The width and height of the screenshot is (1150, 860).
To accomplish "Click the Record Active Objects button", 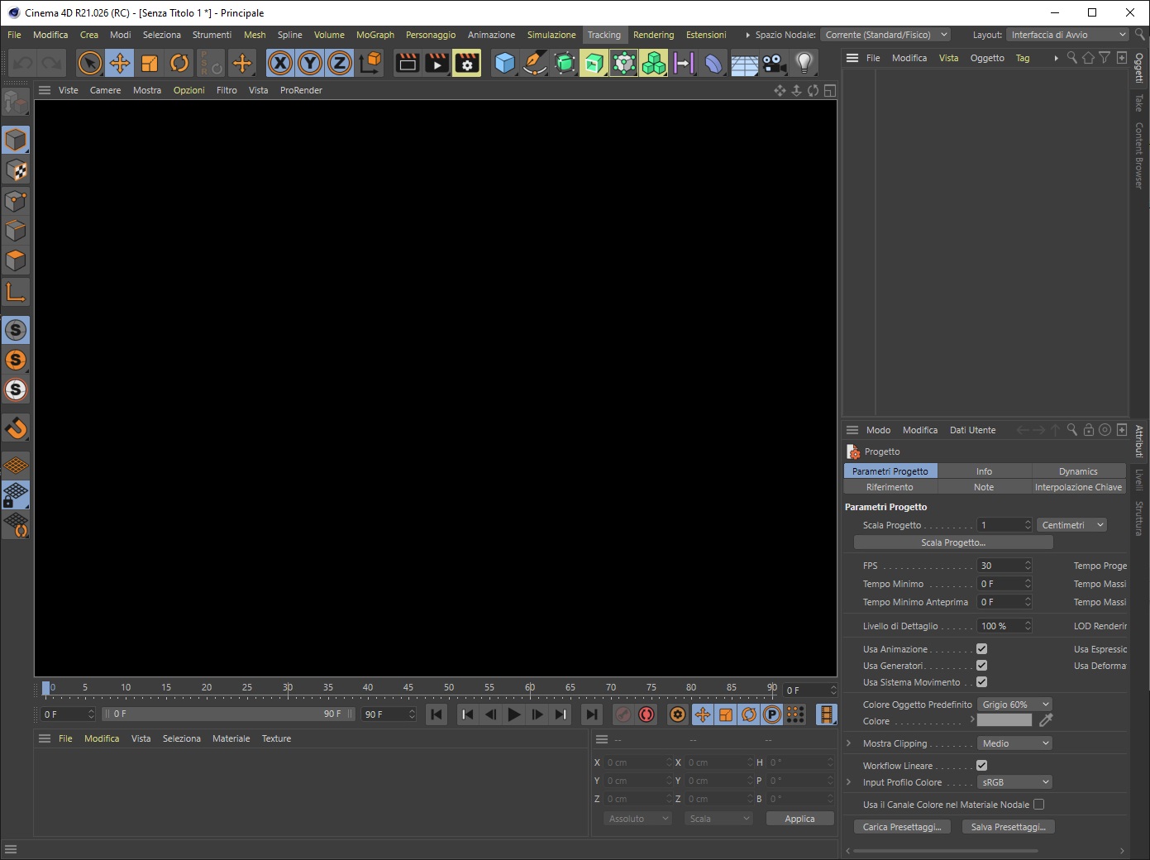I will (623, 714).
